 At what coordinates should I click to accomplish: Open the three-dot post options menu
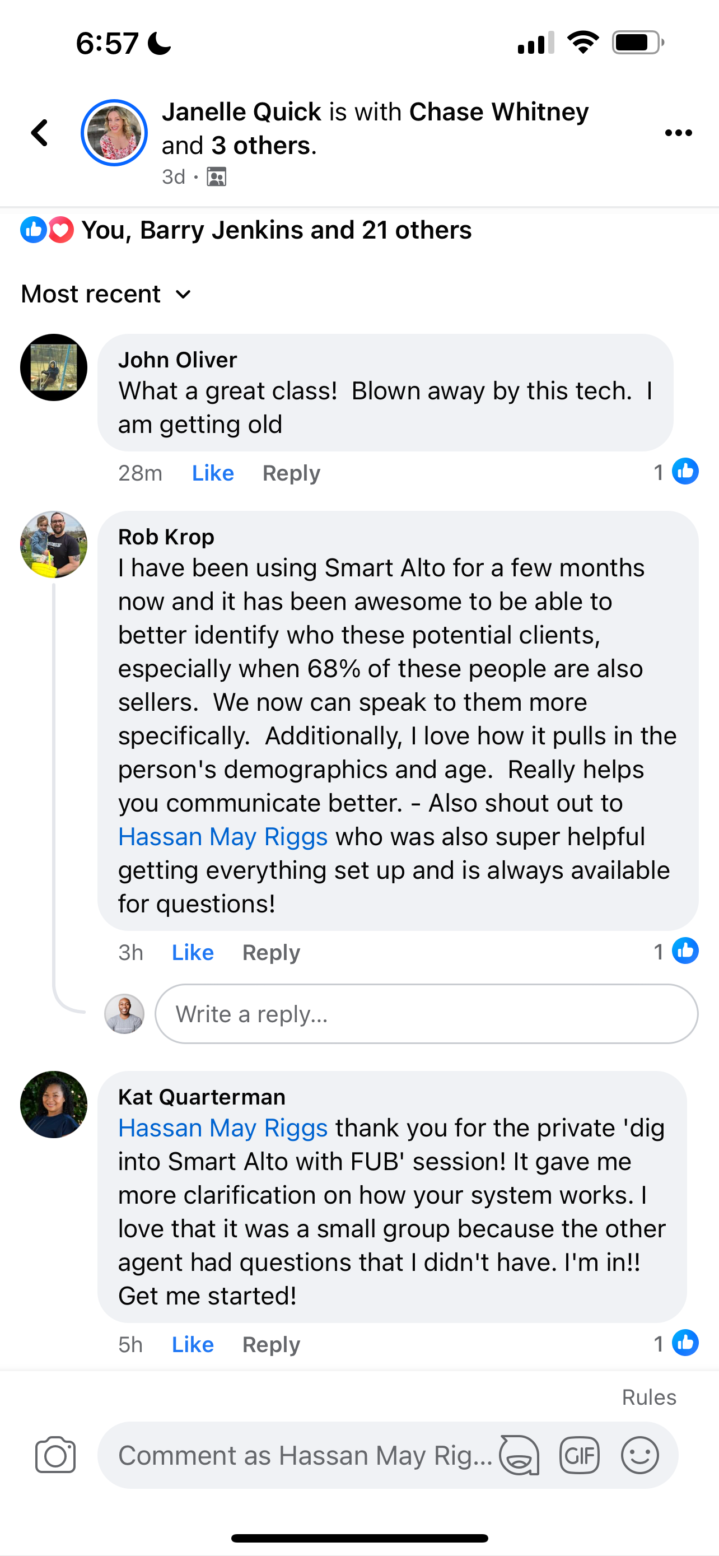tap(678, 133)
